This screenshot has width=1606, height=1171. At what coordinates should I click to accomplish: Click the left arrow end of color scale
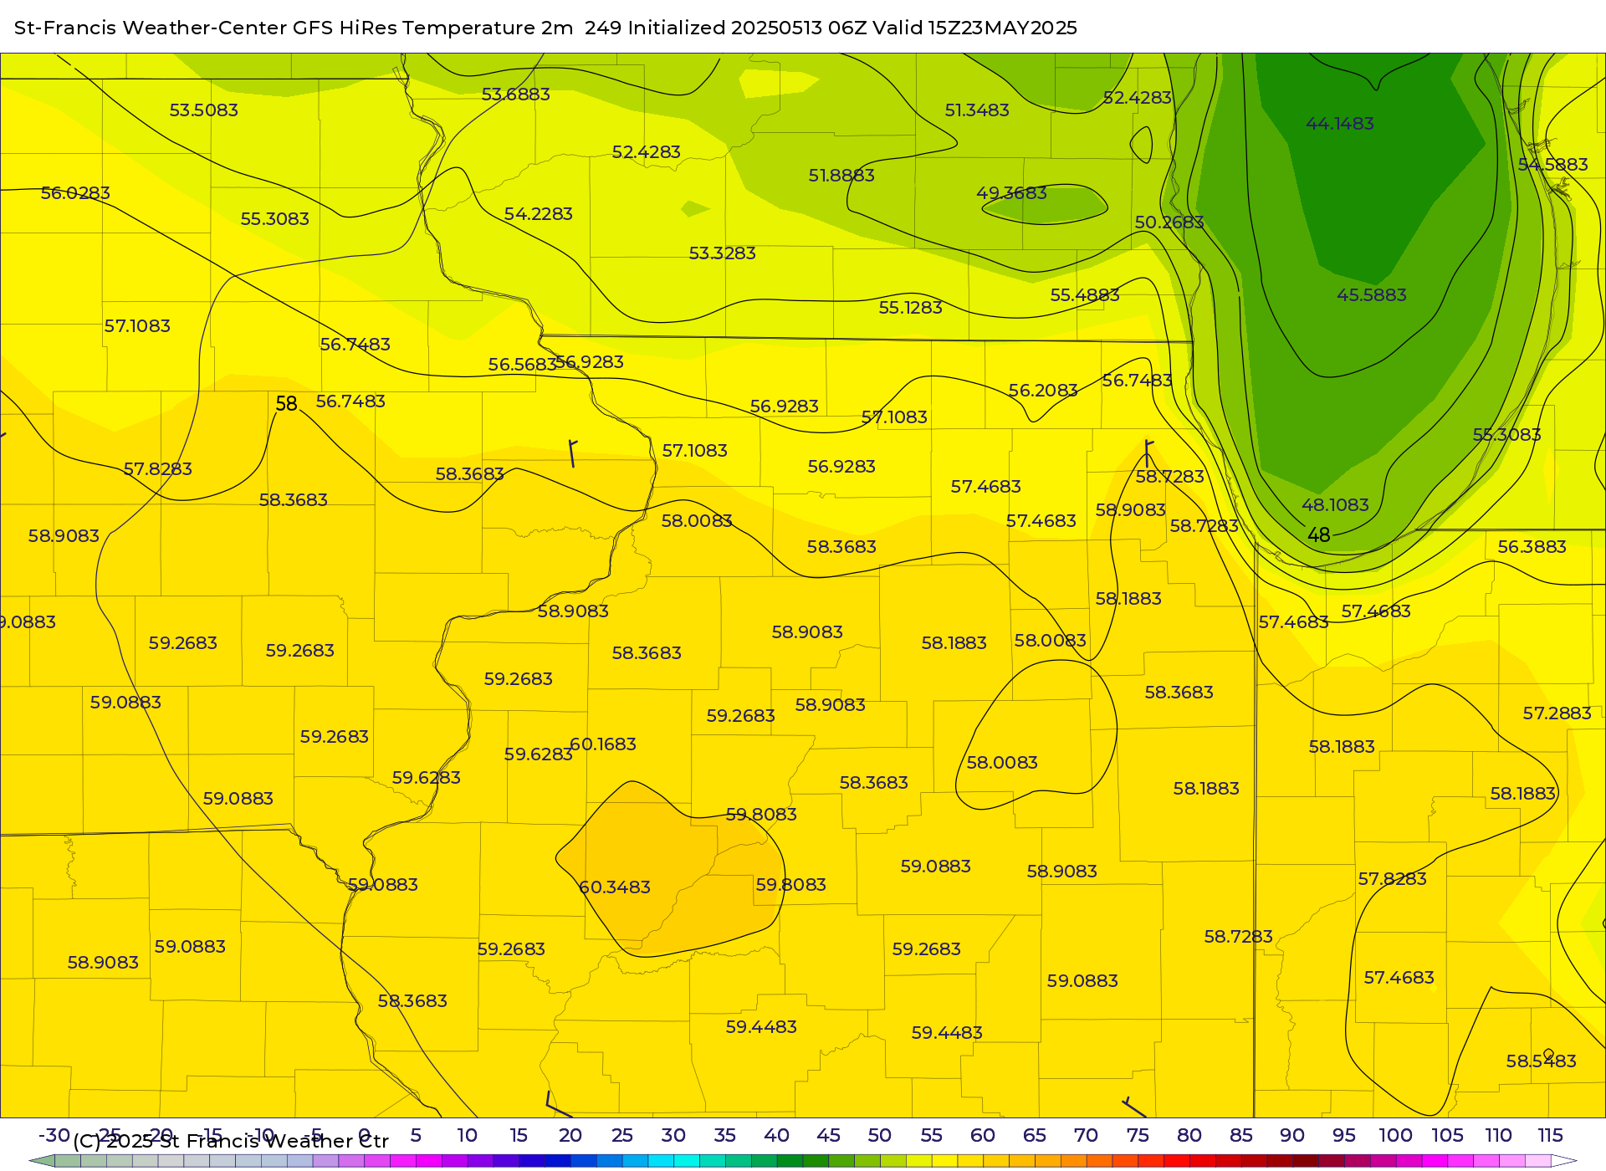[41, 1161]
